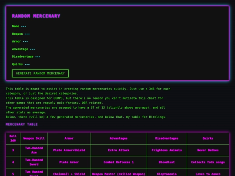Click the Two-Handed Axe cell
The height and width of the screenshot is (176, 235).
tap(34, 150)
